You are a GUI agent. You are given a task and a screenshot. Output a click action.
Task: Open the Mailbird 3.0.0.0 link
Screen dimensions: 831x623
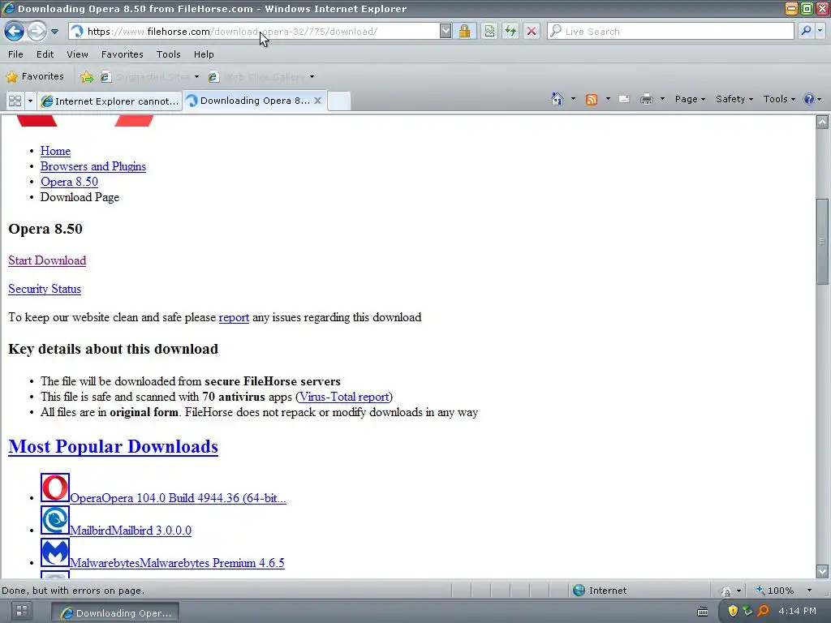tap(131, 531)
